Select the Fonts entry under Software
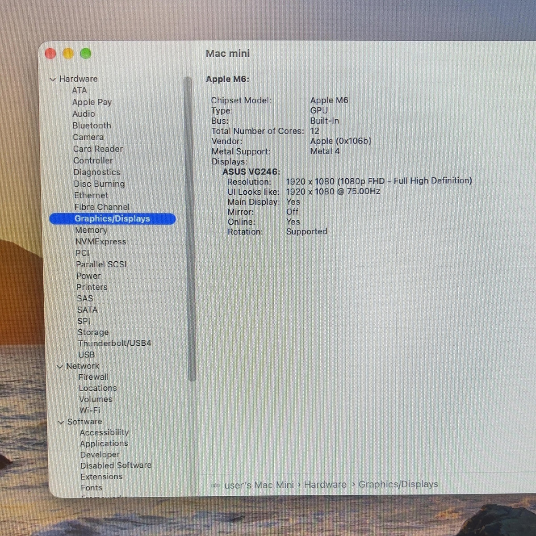This screenshot has height=536, width=536. [x=92, y=488]
